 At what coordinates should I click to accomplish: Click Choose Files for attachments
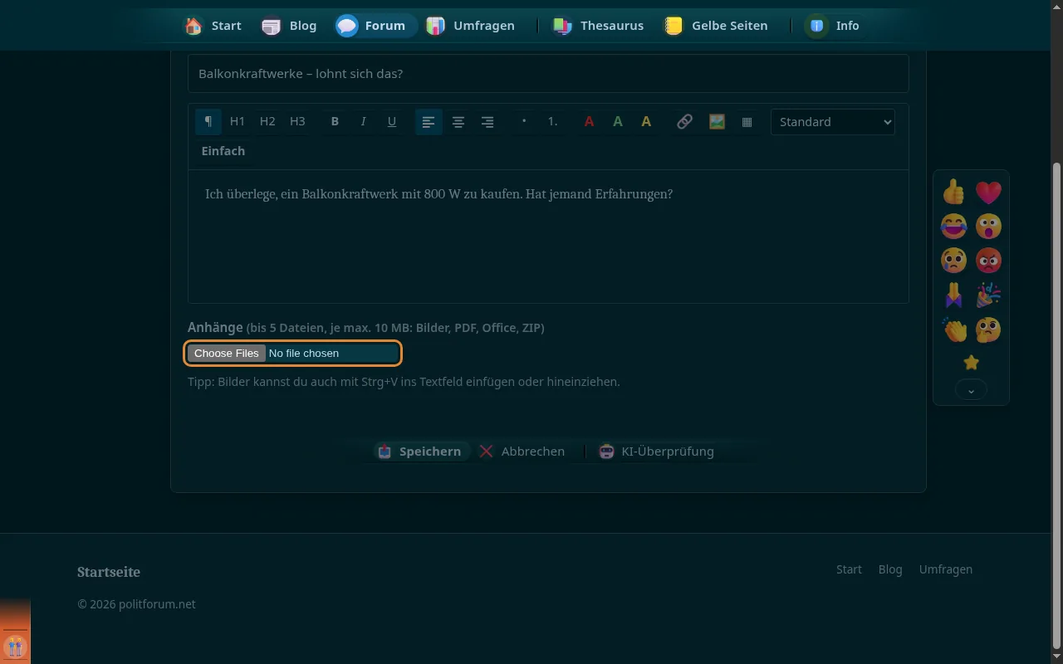[x=227, y=353]
